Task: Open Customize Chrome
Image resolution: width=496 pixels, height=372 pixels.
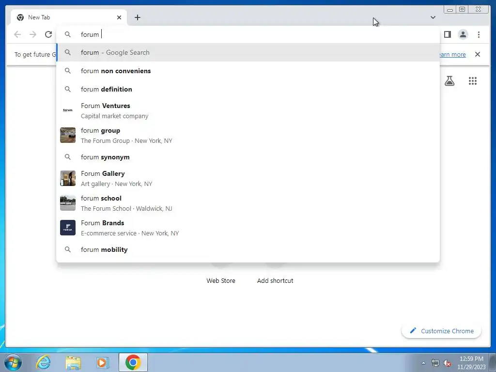Action: point(442,331)
